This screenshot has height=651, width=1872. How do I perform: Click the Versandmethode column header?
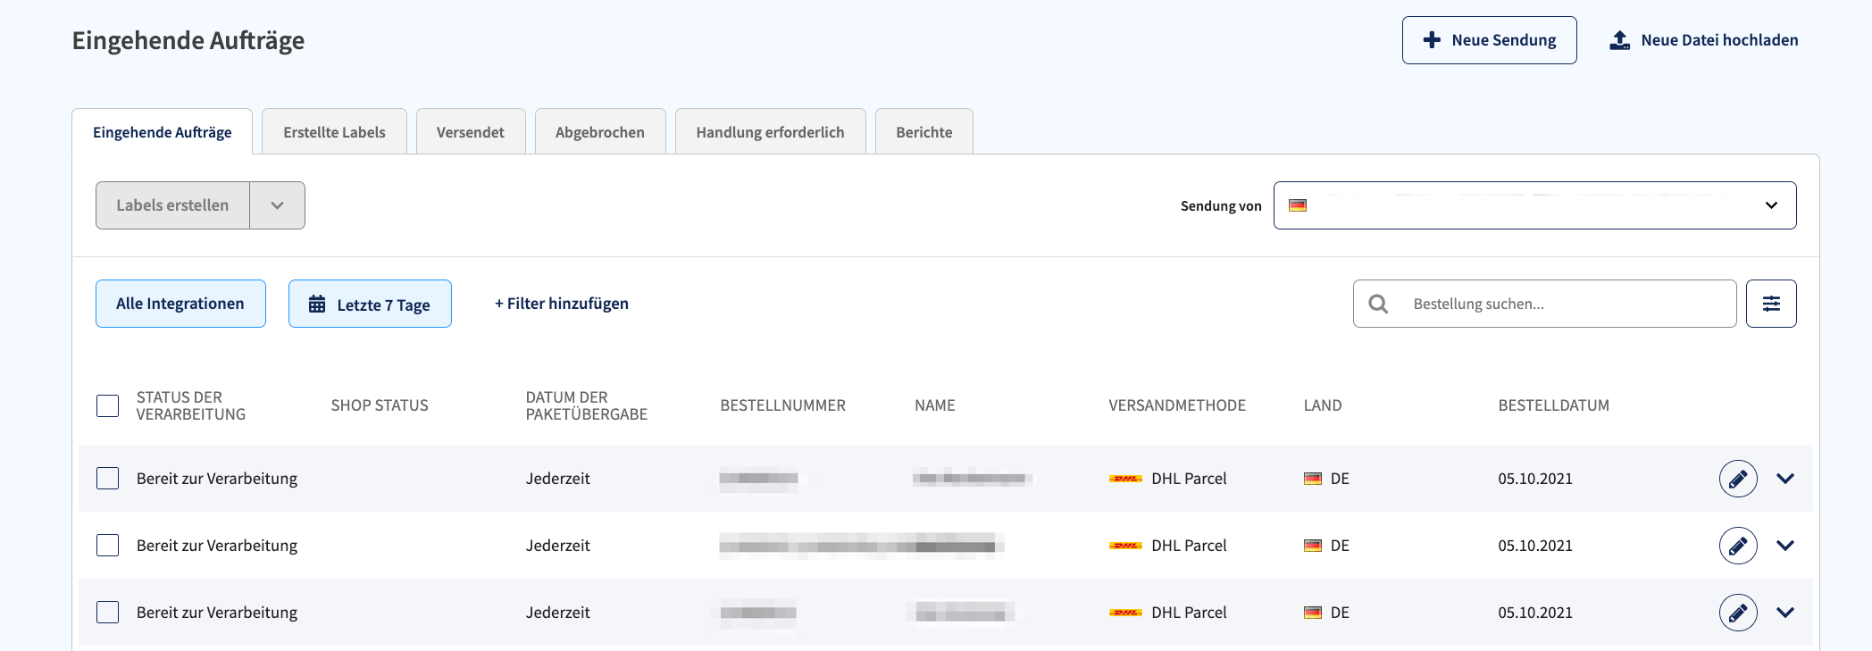[1177, 405]
